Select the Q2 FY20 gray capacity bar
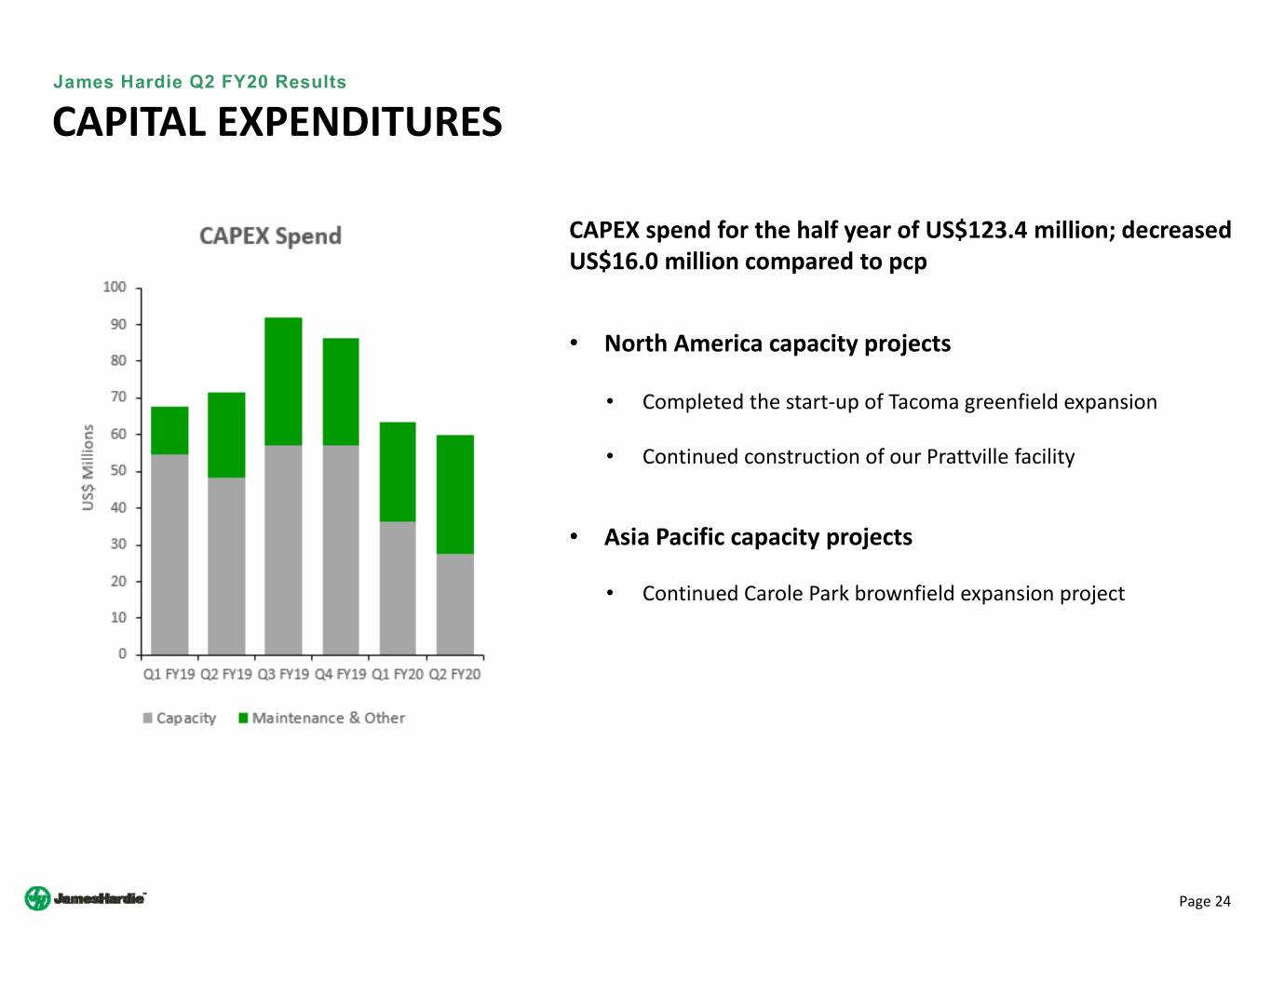 click(454, 603)
